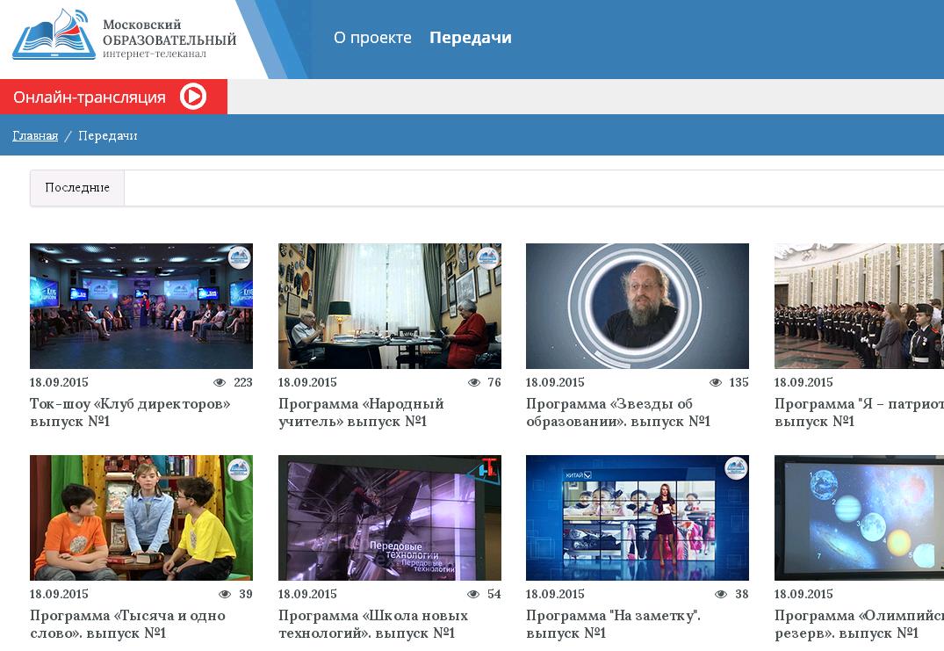Click the view count 223
Viewport: 944px width, 651px height.
(243, 382)
